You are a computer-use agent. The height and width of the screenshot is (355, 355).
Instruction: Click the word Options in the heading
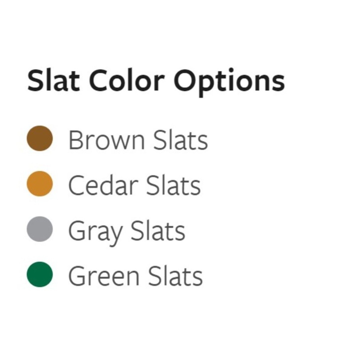pos(229,82)
